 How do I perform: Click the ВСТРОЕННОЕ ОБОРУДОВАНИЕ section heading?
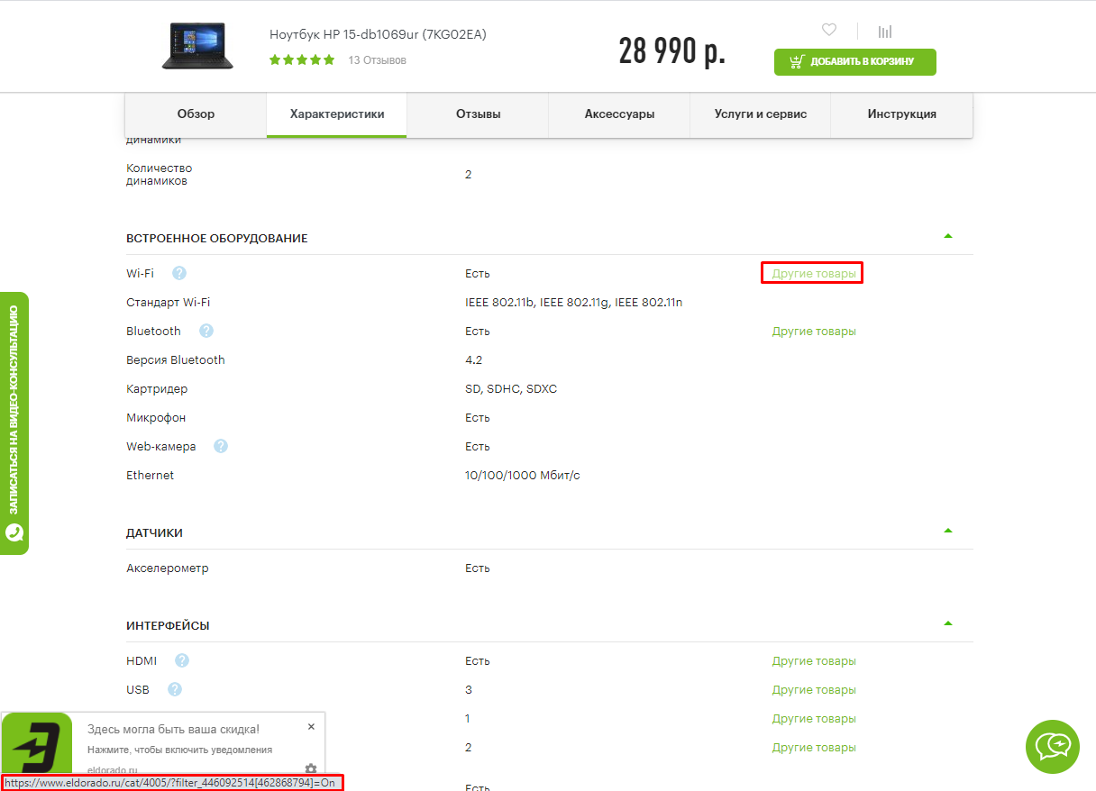click(x=216, y=238)
